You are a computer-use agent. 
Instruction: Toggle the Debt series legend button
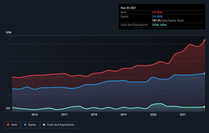point(12,125)
